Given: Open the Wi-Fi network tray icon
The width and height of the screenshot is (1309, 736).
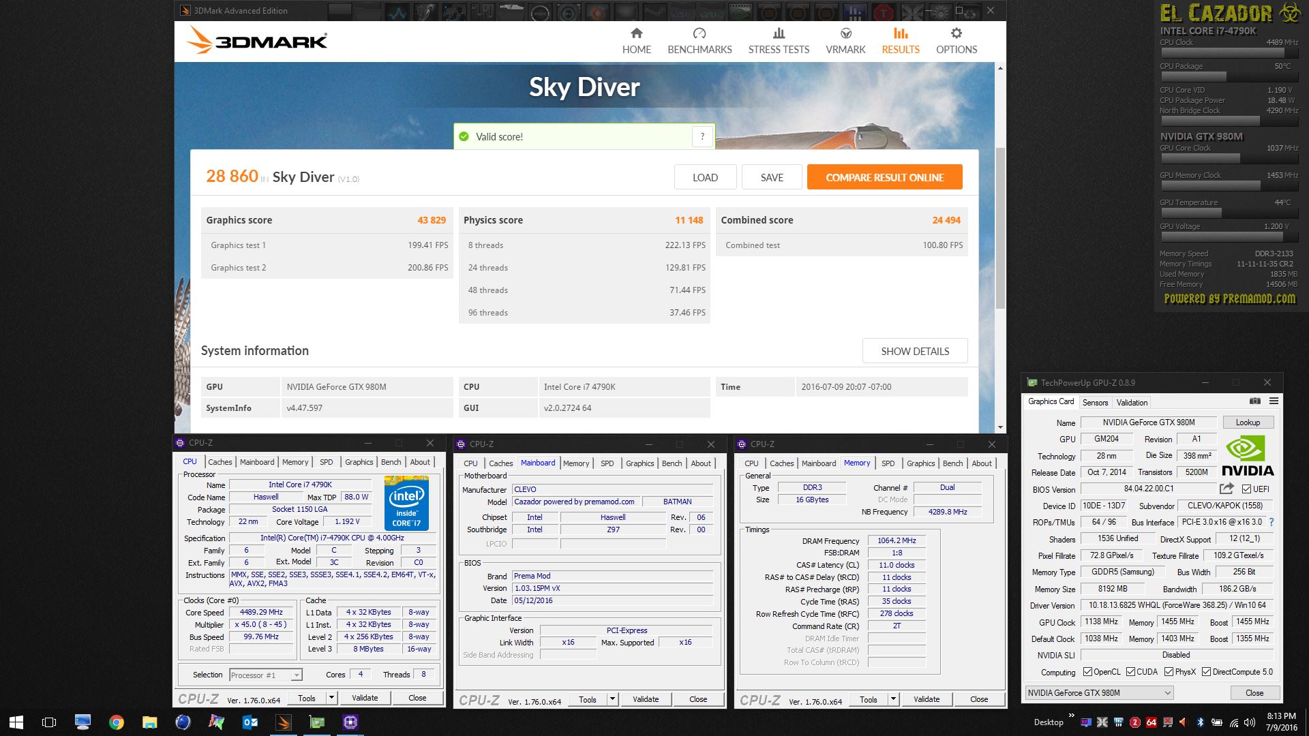Looking at the screenshot, I should 1233,722.
